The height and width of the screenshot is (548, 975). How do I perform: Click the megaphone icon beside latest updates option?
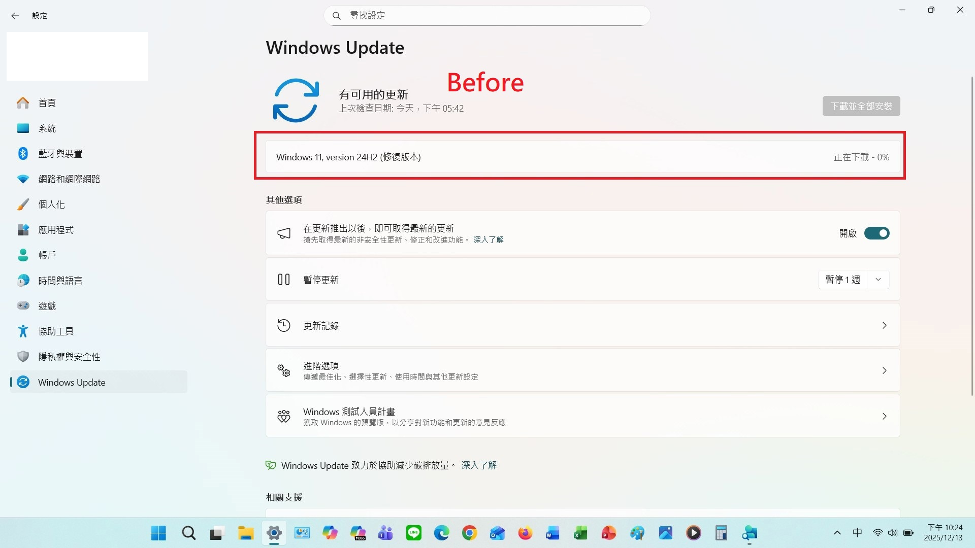(284, 233)
